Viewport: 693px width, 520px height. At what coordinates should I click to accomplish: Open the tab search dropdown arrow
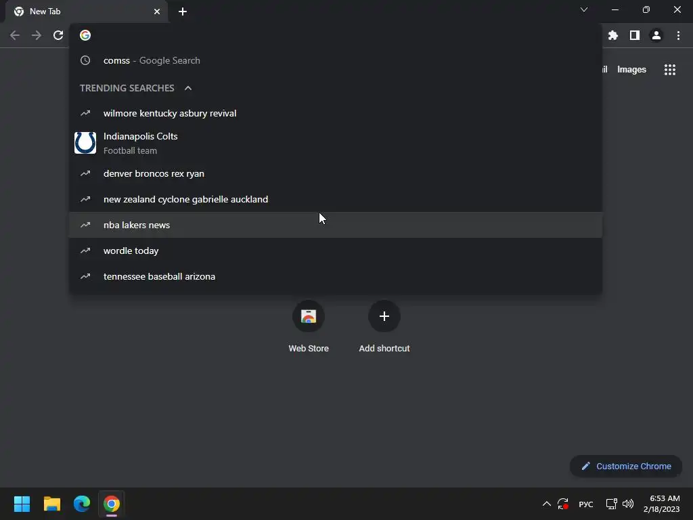[584, 9]
